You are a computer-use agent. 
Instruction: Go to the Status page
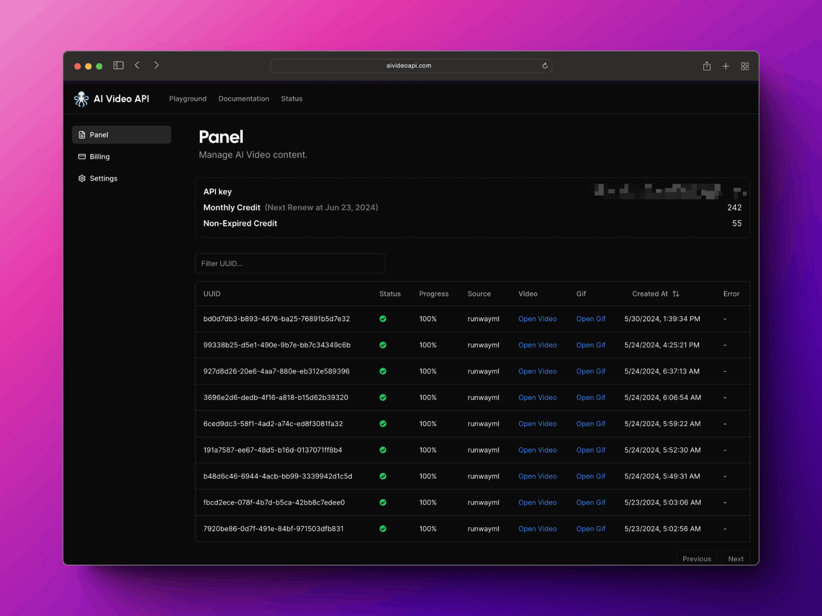pos(291,99)
